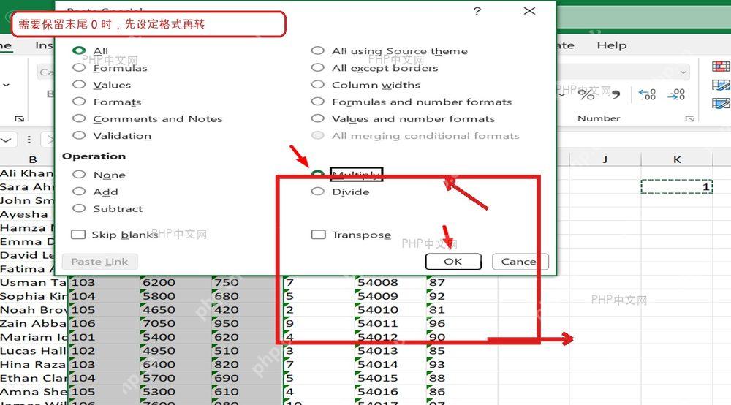Viewport: 731px width, 405px height.
Task: Choose Values and number formats
Action: 317,118
